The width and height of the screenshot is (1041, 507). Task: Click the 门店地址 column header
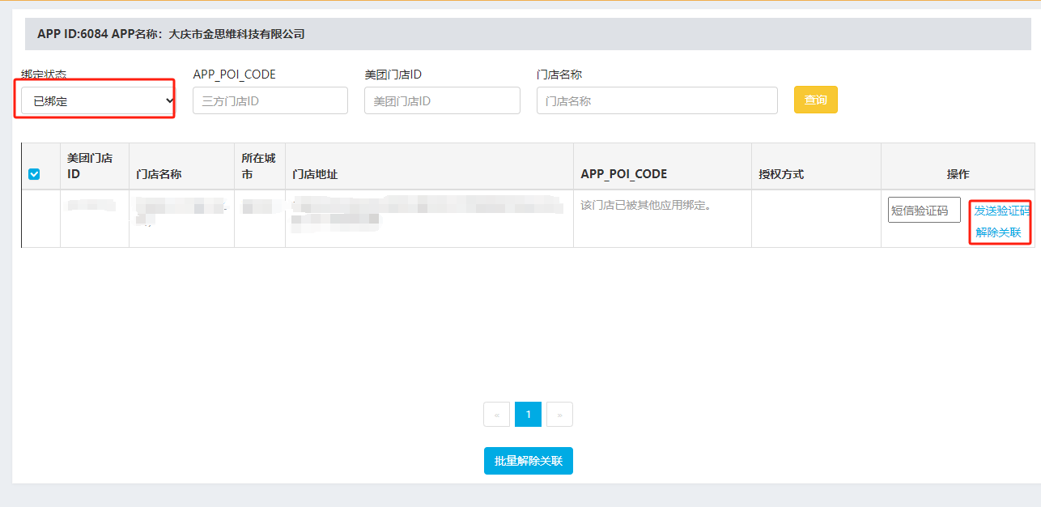click(315, 174)
